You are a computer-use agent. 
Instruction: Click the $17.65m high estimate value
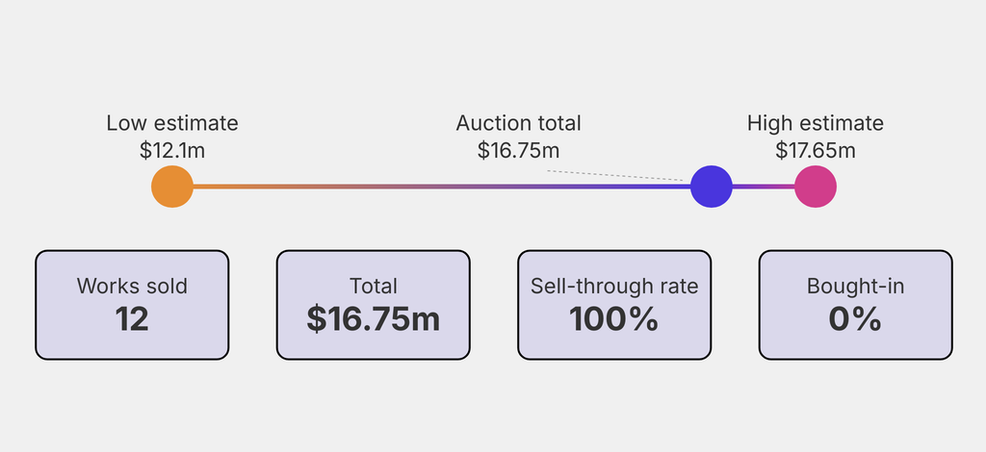816,150
